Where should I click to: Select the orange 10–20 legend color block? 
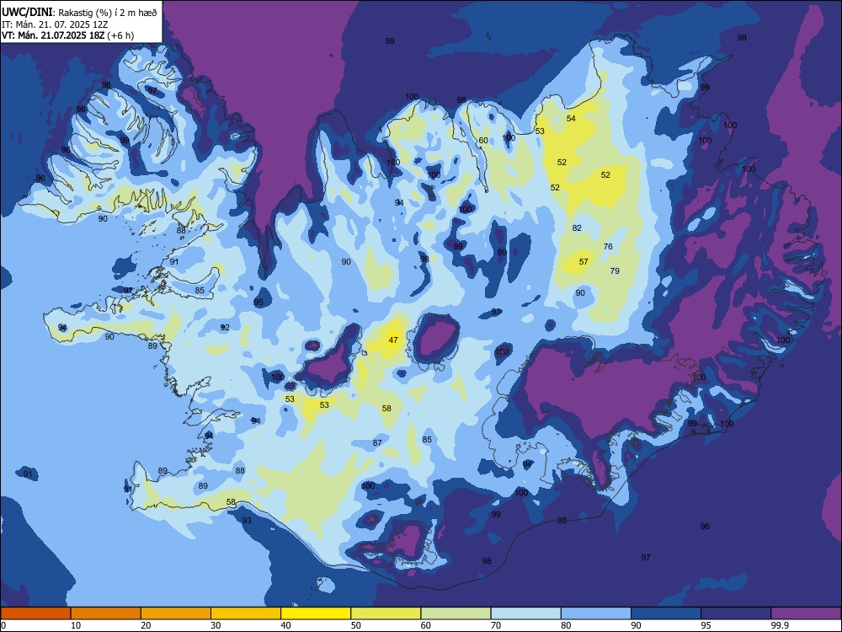pos(106,613)
